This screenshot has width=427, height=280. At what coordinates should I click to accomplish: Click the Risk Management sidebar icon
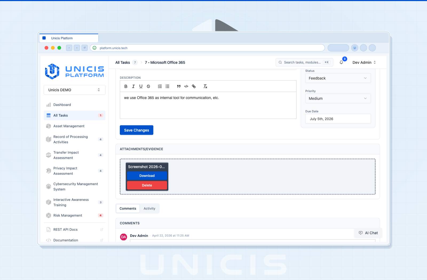[49, 215]
